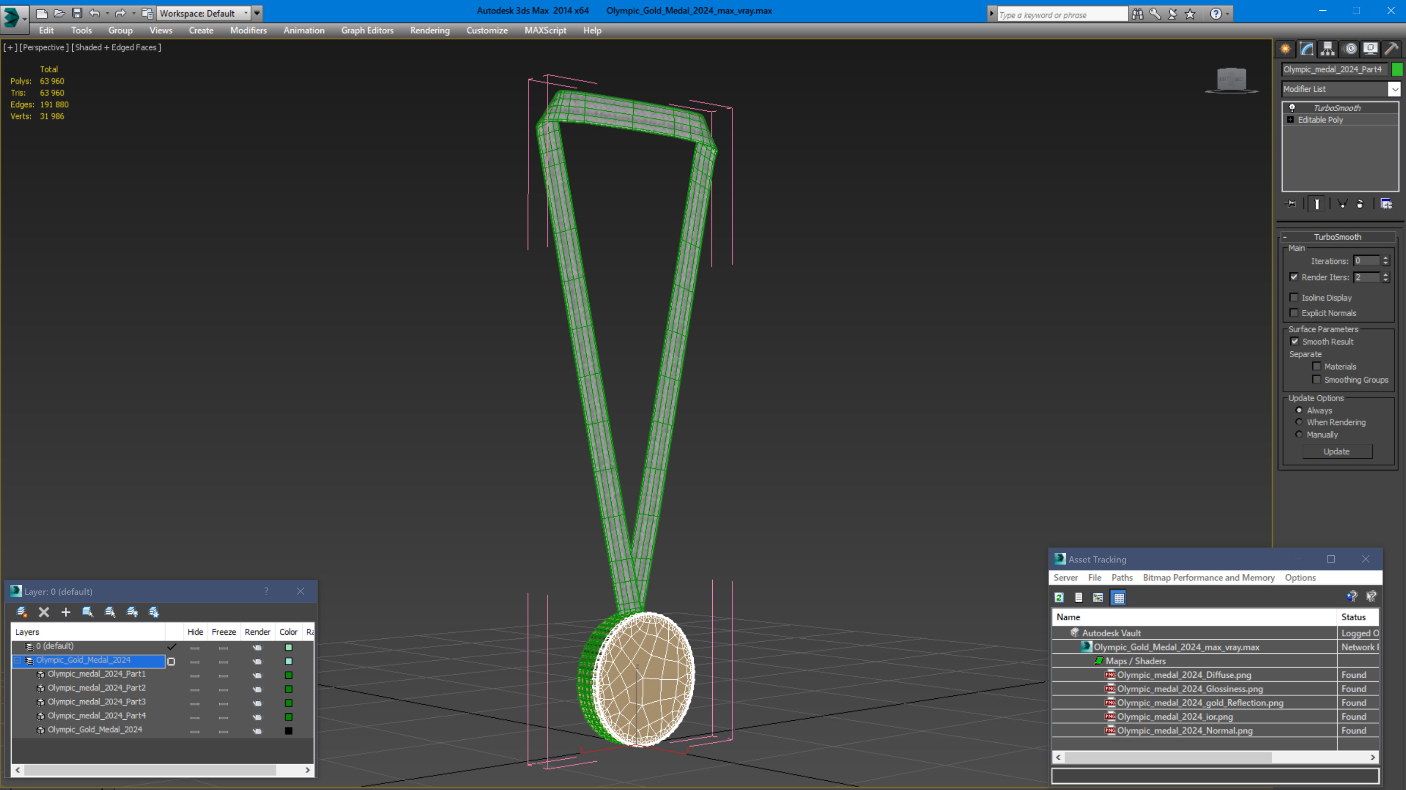
Task: Select When Rendering update radio option
Action: [x=1299, y=422]
